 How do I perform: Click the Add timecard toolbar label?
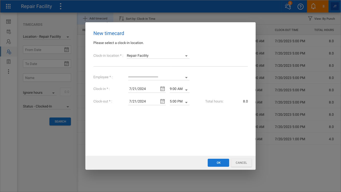tap(98, 18)
